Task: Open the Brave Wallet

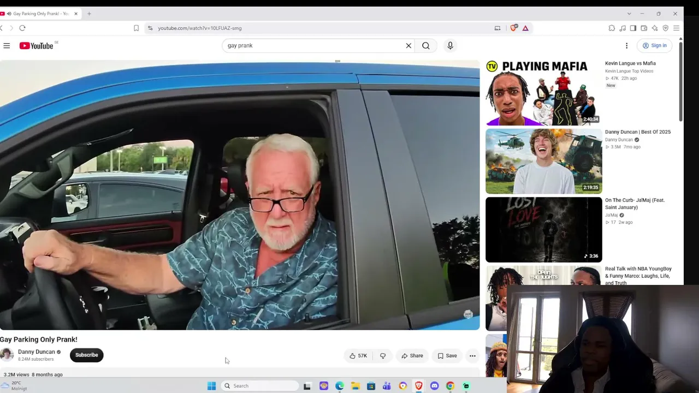Action: (x=644, y=28)
